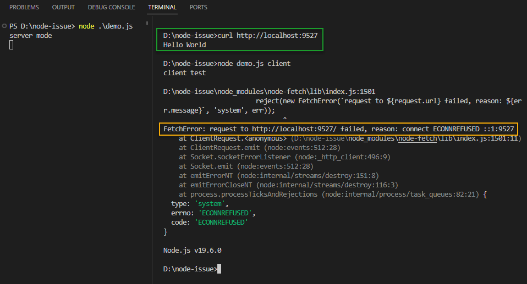Switch to the PROBLEMS tab
Viewport: 527px width, 284px height.
(24, 8)
